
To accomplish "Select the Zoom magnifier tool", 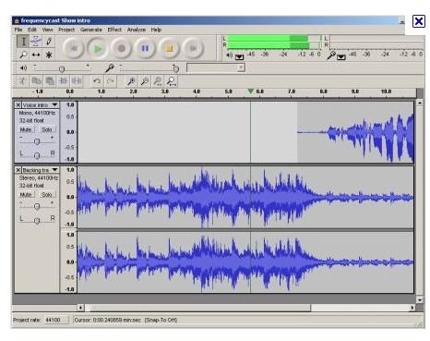I will point(23,55).
